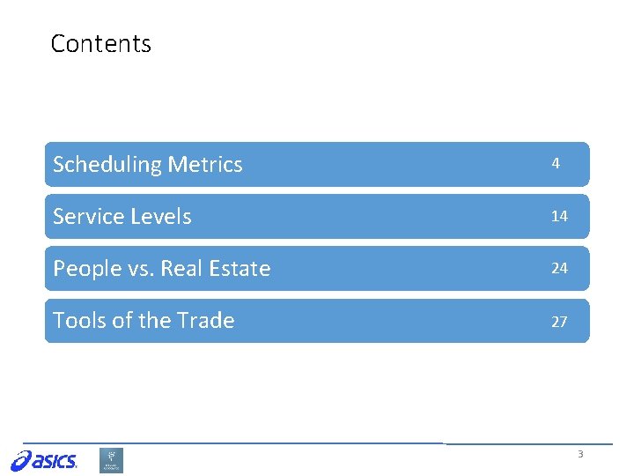Select the People vs. Real Estate bar
The width and height of the screenshot is (634, 476).
point(317,268)
